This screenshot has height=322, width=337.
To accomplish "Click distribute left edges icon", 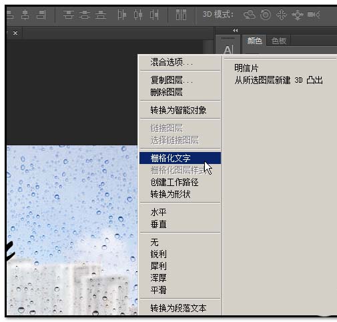I will coord(122,15).
